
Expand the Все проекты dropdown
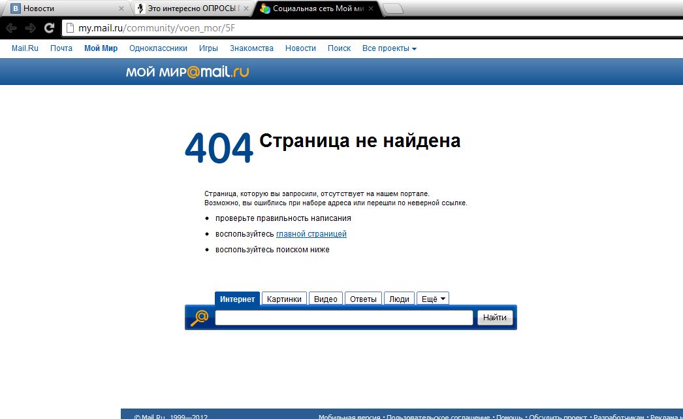[x=389, y=48]
